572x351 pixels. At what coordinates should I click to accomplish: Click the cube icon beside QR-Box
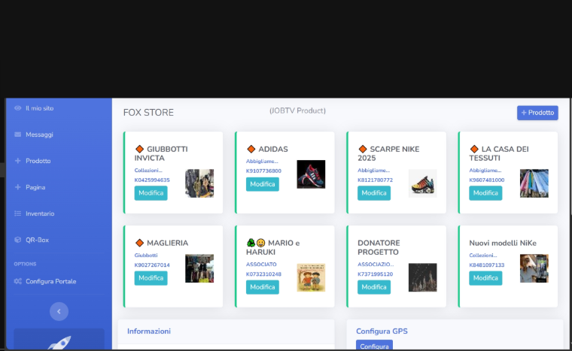coord(17,240)
